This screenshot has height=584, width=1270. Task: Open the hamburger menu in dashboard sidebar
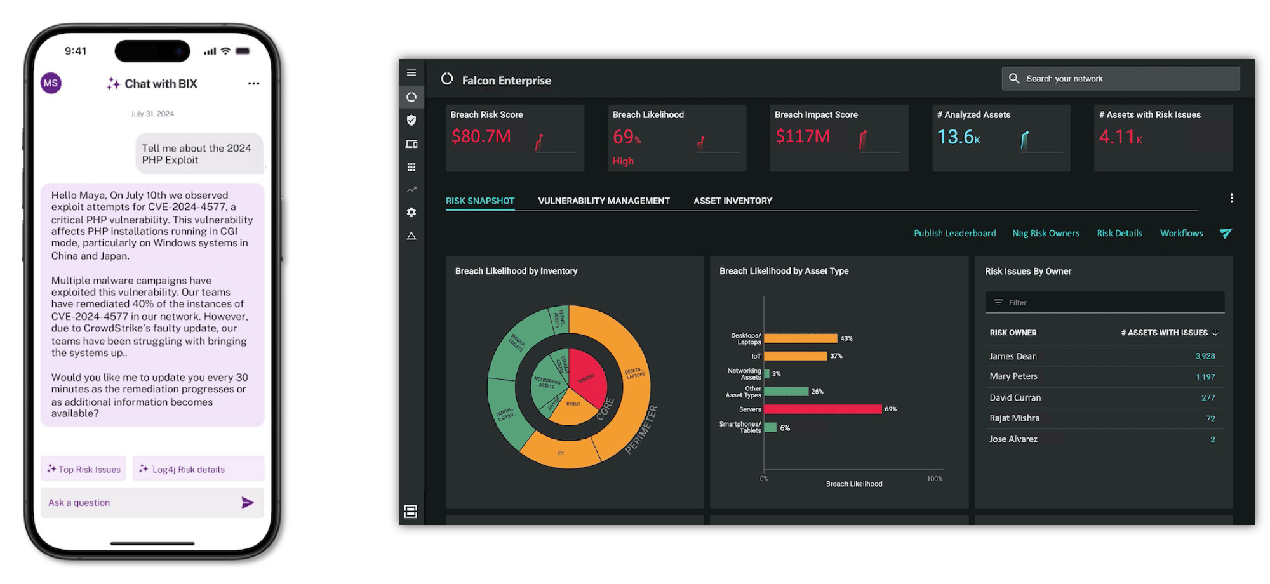pyautogui.click(x=411, y=72)
